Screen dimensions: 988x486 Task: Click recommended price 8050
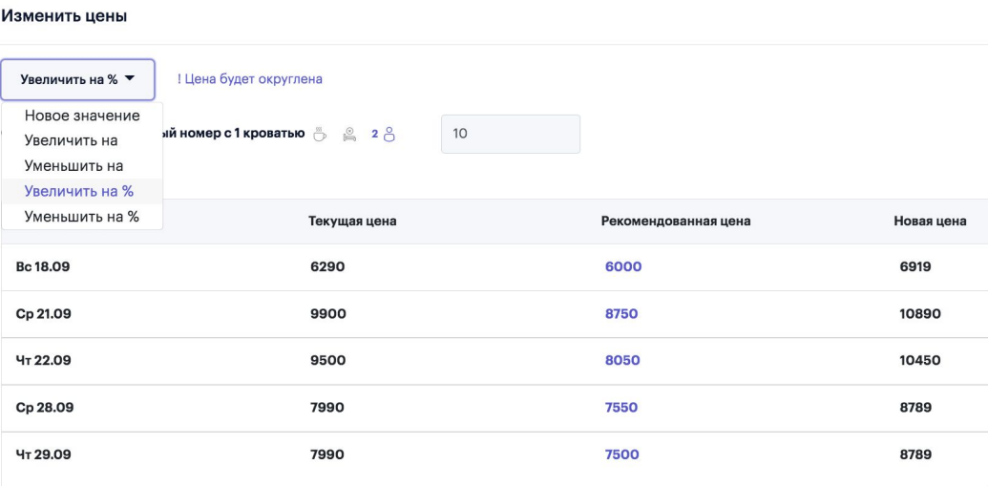(622, 361)
